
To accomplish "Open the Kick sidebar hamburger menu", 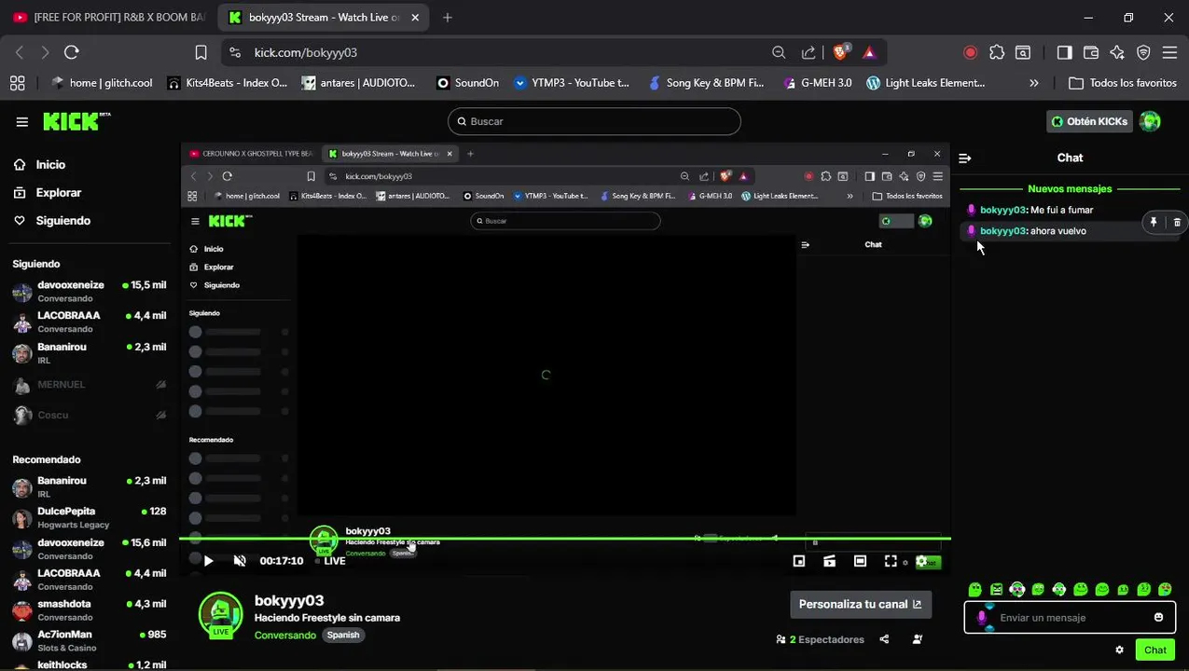I will [21, 121].
